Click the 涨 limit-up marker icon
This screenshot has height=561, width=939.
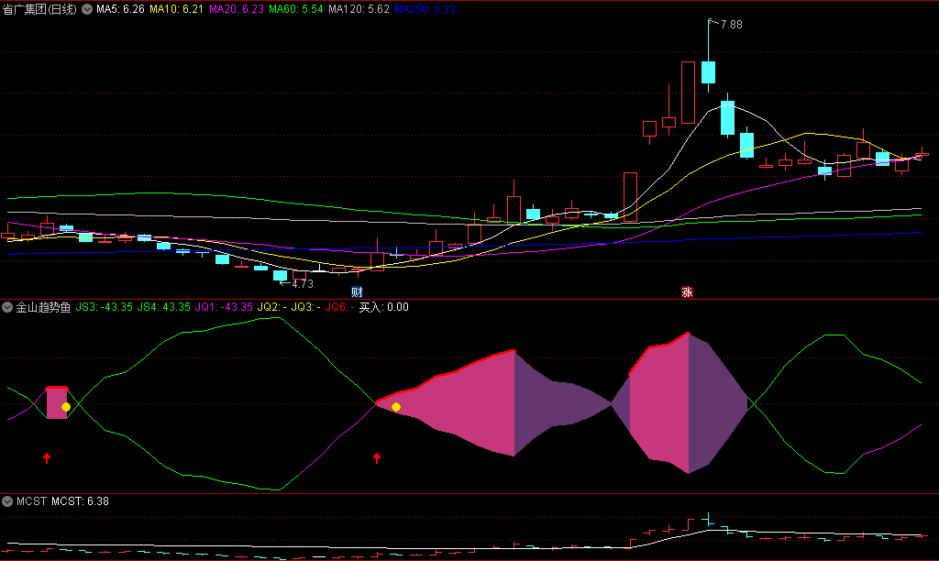tap(687, 292)
